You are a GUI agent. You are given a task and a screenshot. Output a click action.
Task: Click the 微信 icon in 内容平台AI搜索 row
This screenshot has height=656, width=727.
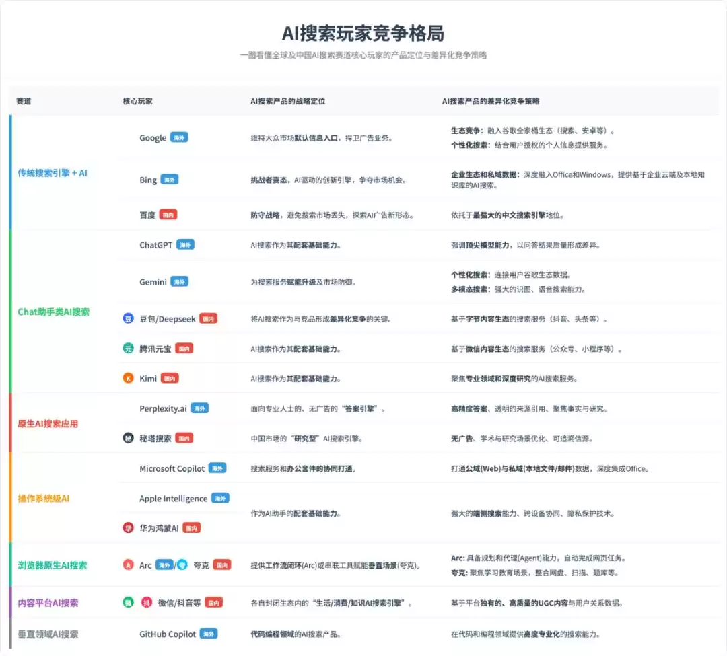pos(128,602)
